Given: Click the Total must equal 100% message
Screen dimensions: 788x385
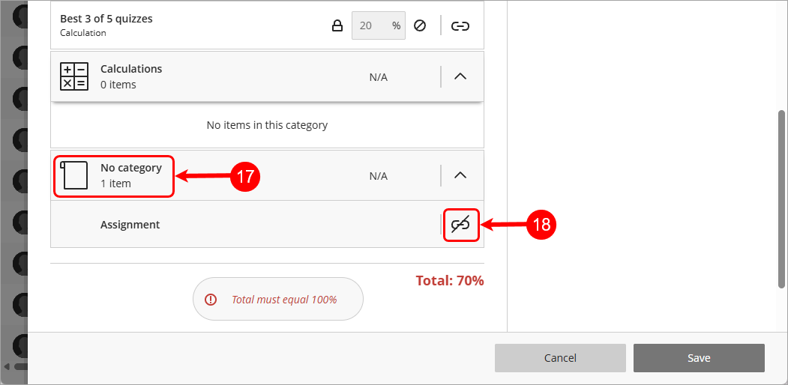Looking at the screenshot, I should click(x=284, y=300).
